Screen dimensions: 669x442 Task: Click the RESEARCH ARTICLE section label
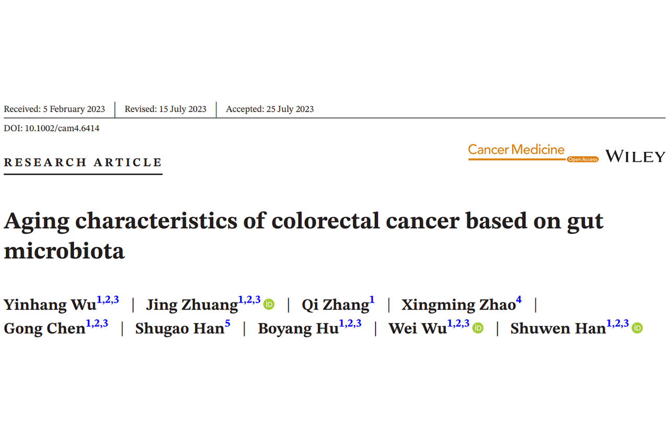pos(83,162)
